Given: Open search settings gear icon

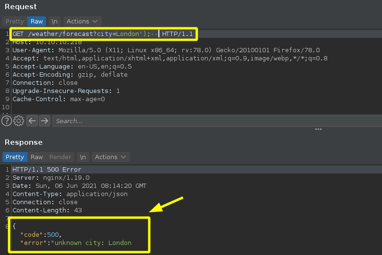Looking at the screenshot, I should [x=19, y=121].
